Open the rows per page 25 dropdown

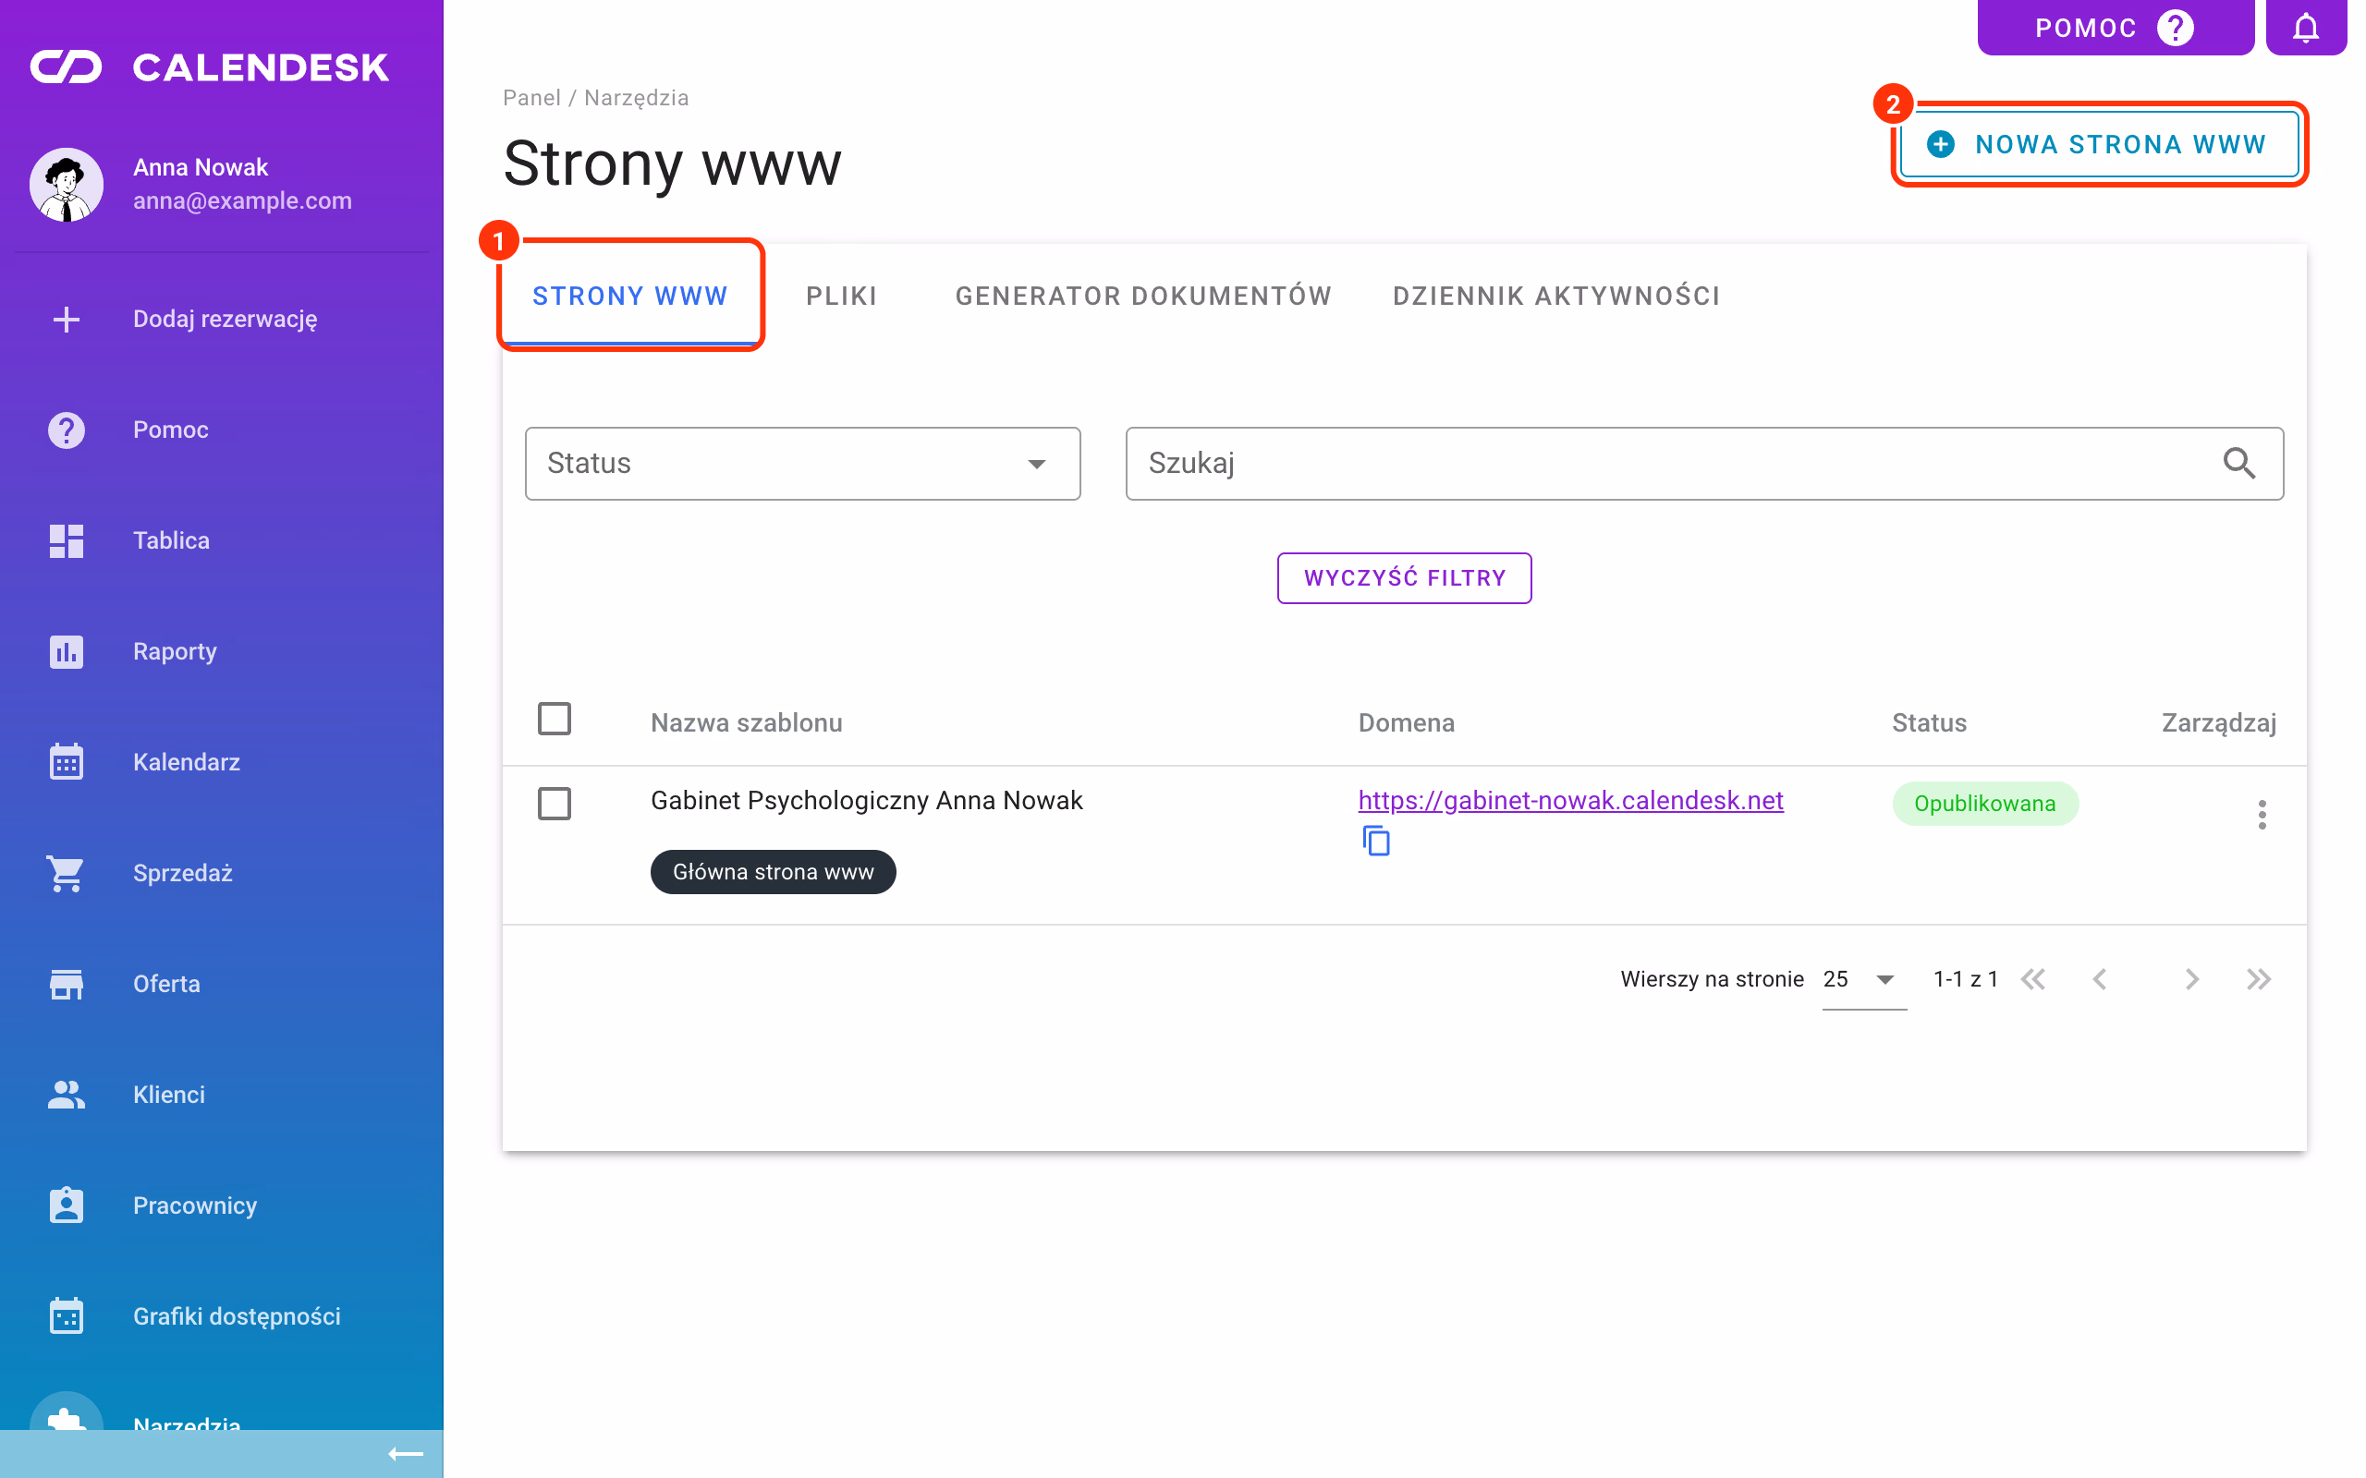point(1863,979)
